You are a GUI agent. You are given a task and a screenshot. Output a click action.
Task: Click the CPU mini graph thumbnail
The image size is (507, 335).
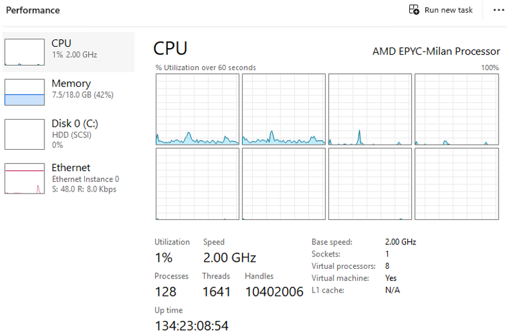[24, 52]
